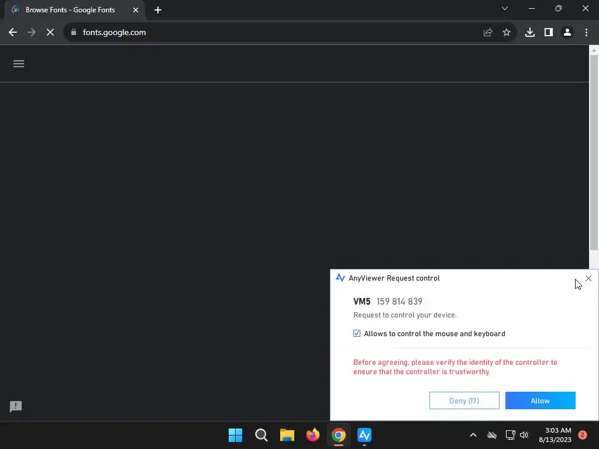Image resolution: width=599 pixels, height=449 pixels.
Task: Close the Google Fonts tab
Action: (136, 10)
